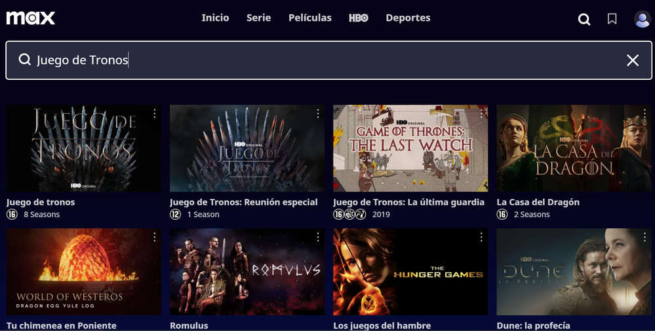Click title Dune: la profecía
Image resolution: width=655 pixels, height=331 pixels.
click(533, 326)
